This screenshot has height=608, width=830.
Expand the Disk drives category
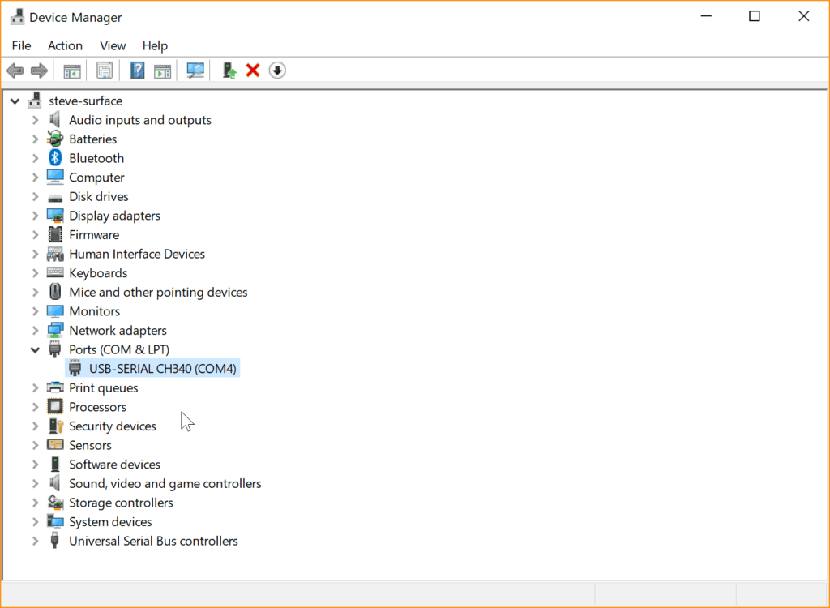pos(35,196)
